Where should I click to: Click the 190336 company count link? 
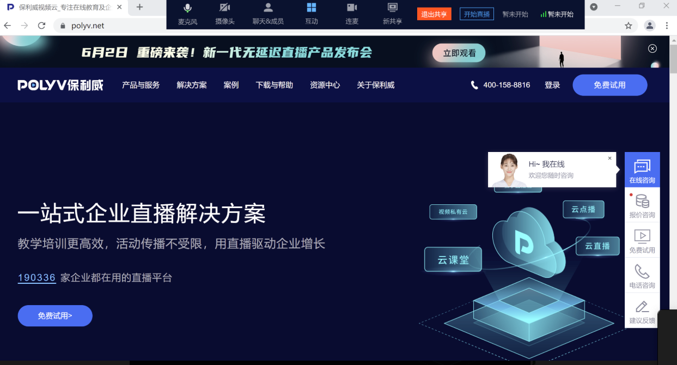(x=37, y=278)
